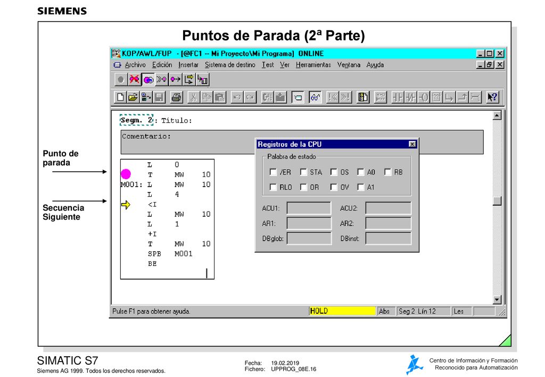Check the STA status checkbox
Viewport: 545px width, 377px height.
[x=304, y=172]
